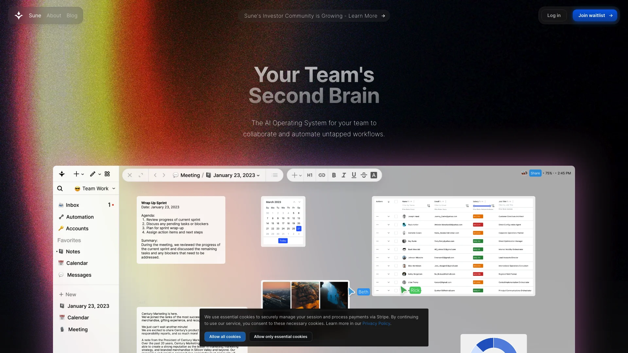Go forward with the right chevron arrow
The width and height of the screenshot is (628, 353).
pos(164,175)
